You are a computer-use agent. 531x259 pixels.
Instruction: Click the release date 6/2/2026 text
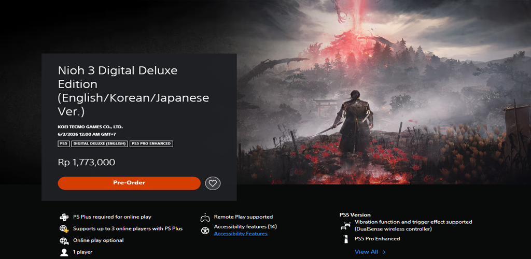(x=87, y=134)
